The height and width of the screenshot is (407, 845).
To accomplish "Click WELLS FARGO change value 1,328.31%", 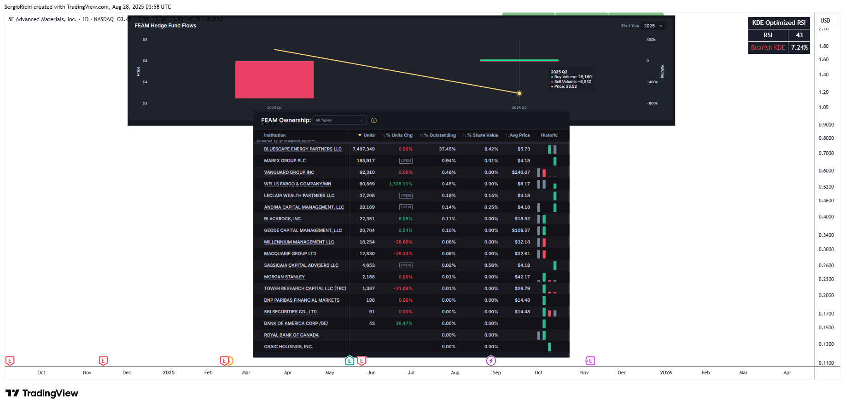I will [x=401, y=184].
